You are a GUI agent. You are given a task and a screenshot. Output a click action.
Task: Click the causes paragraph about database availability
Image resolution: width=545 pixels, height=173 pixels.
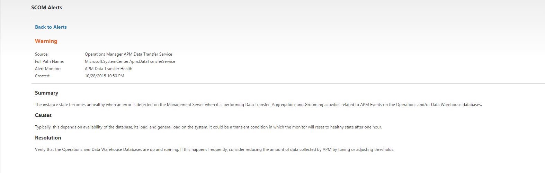pyautogui.click(x=208, y=127)
